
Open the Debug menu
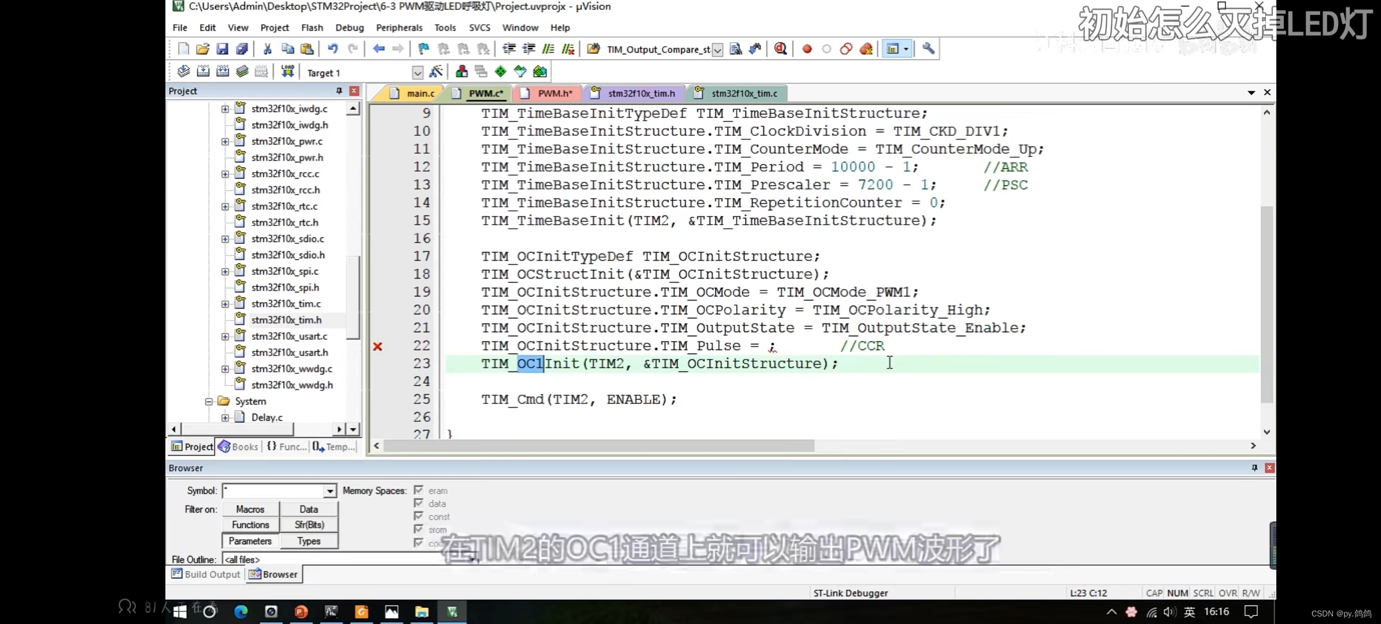coord(349,28)
